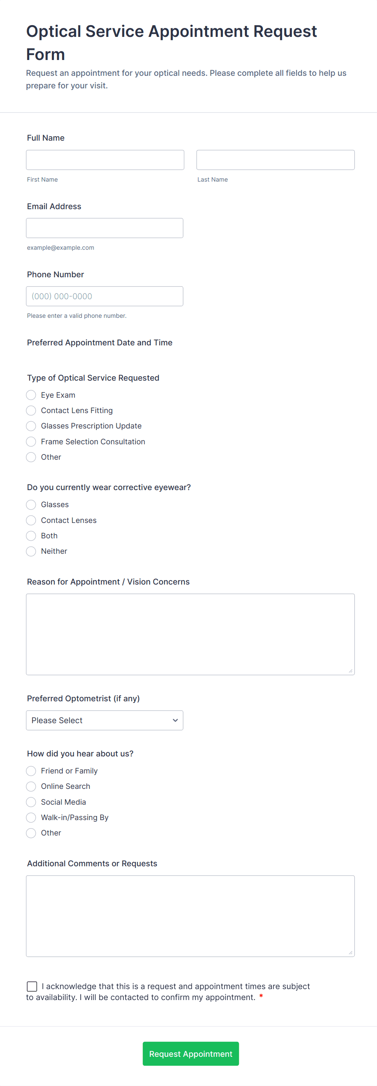Choose Contact Lens Fitting service option
Image resolution: width=377 pixels, height=1086 pixels.
tap(31, 411)
